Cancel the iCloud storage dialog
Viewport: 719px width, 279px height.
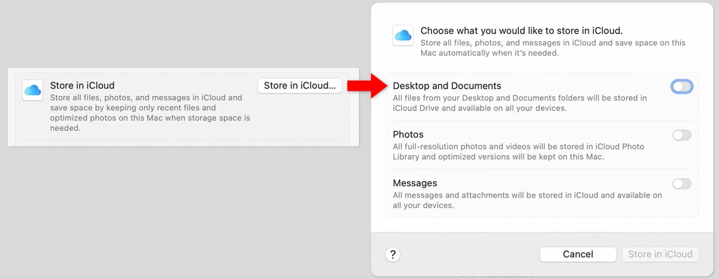click(578, 255)
